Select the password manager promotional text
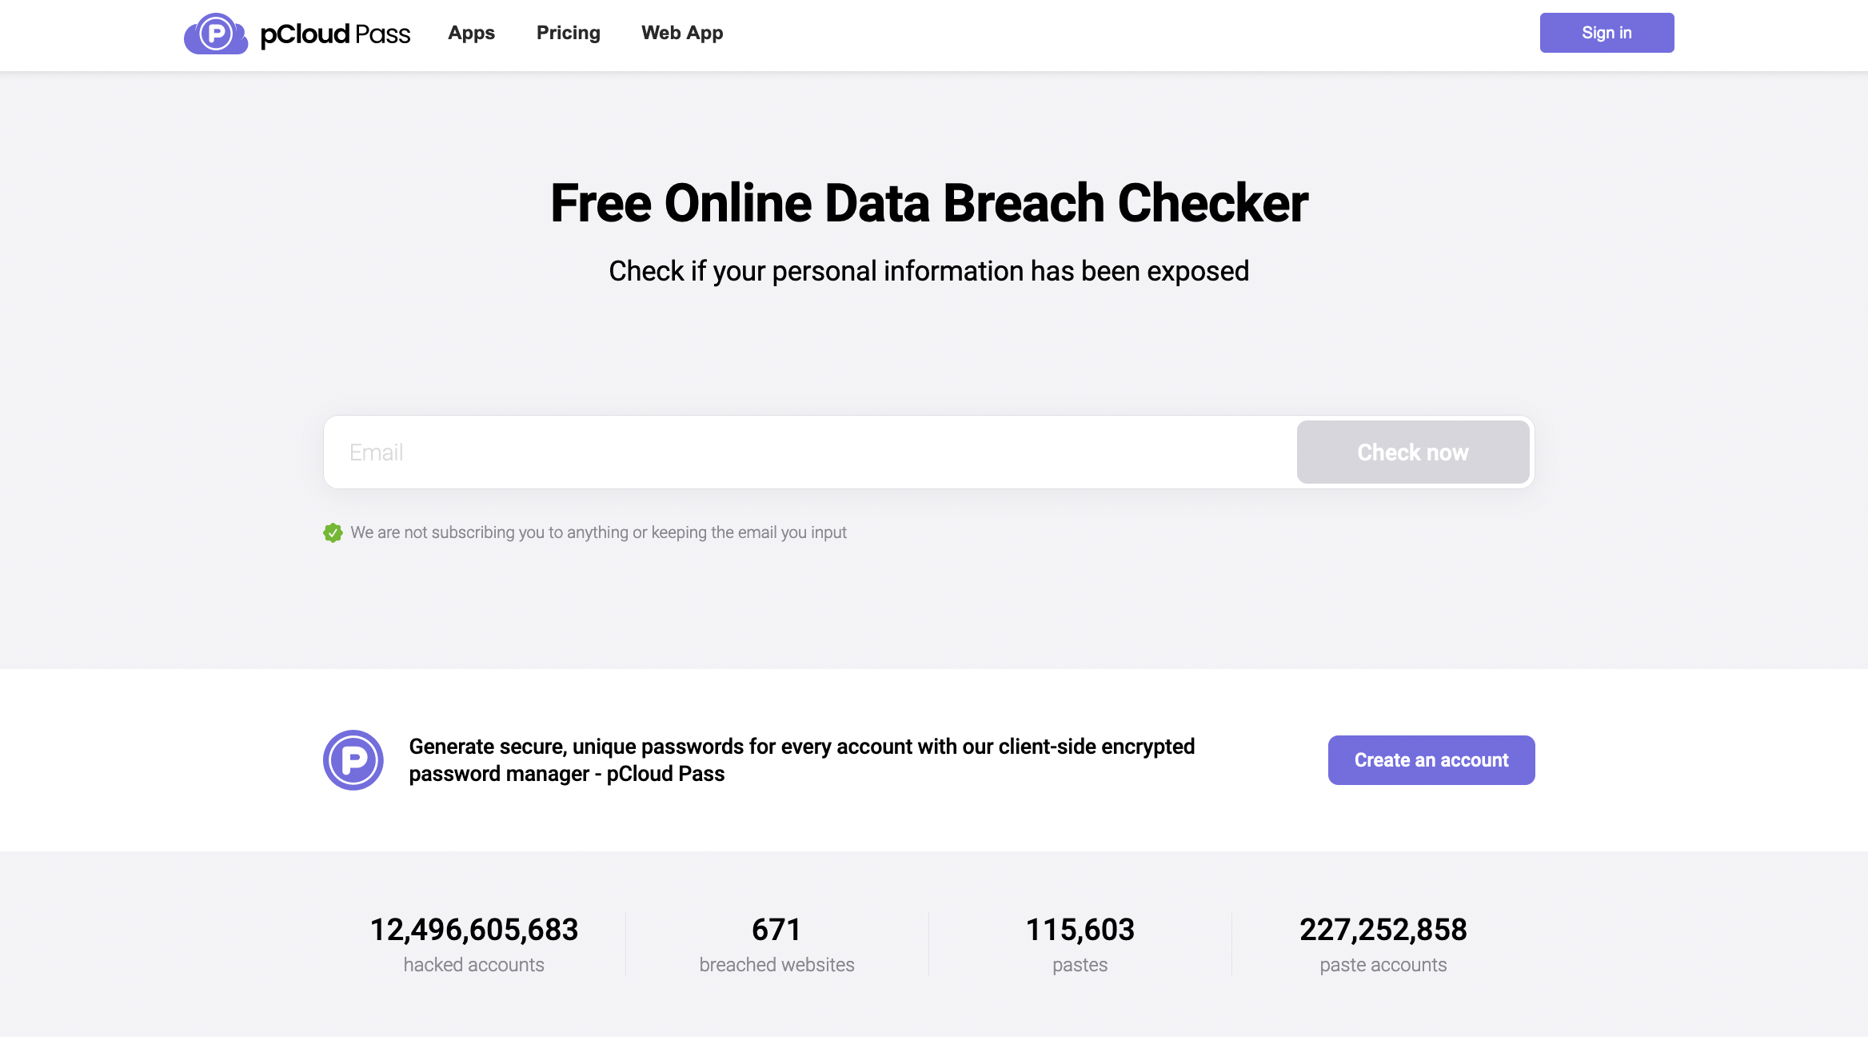Viewport: 1868px width, 1044px height. click(801, 759)
